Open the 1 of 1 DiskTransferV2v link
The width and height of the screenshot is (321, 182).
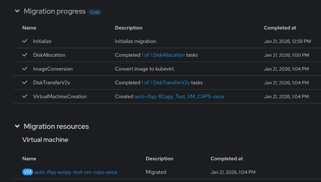pos(165,83)
